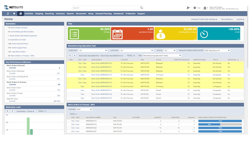
Task: View Work Order #WRK00001617
Action: click(x=82, y=90)
